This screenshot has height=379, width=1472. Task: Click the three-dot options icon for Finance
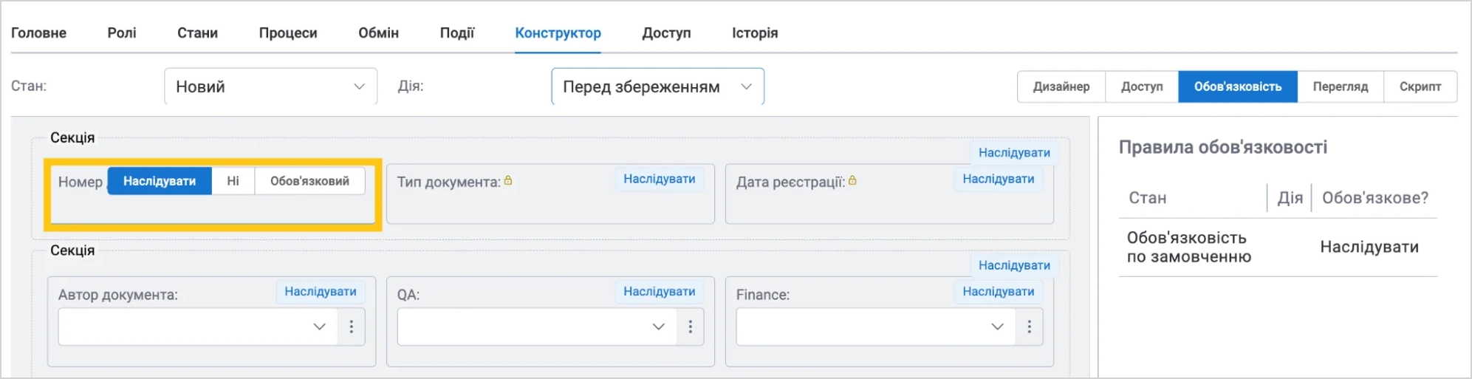pos(1030,327)
